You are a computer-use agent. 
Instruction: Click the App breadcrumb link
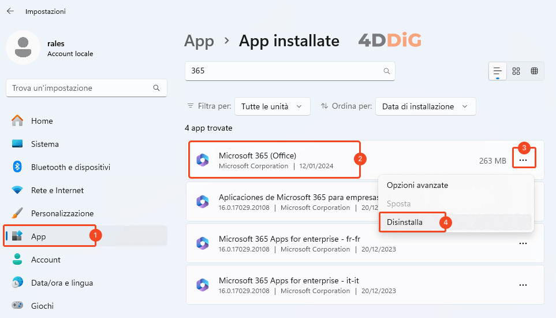(x=199, y=41)
